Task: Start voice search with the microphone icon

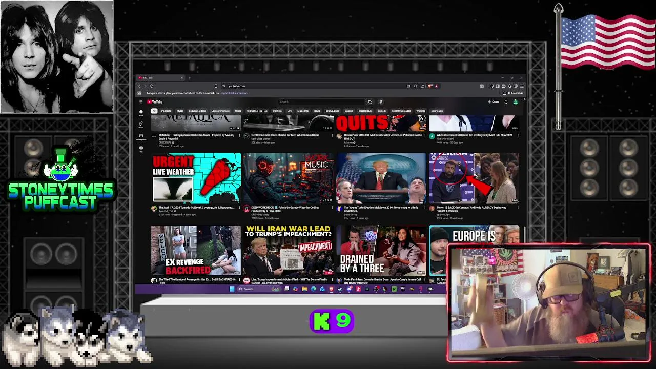Action: tap(381, 101)
